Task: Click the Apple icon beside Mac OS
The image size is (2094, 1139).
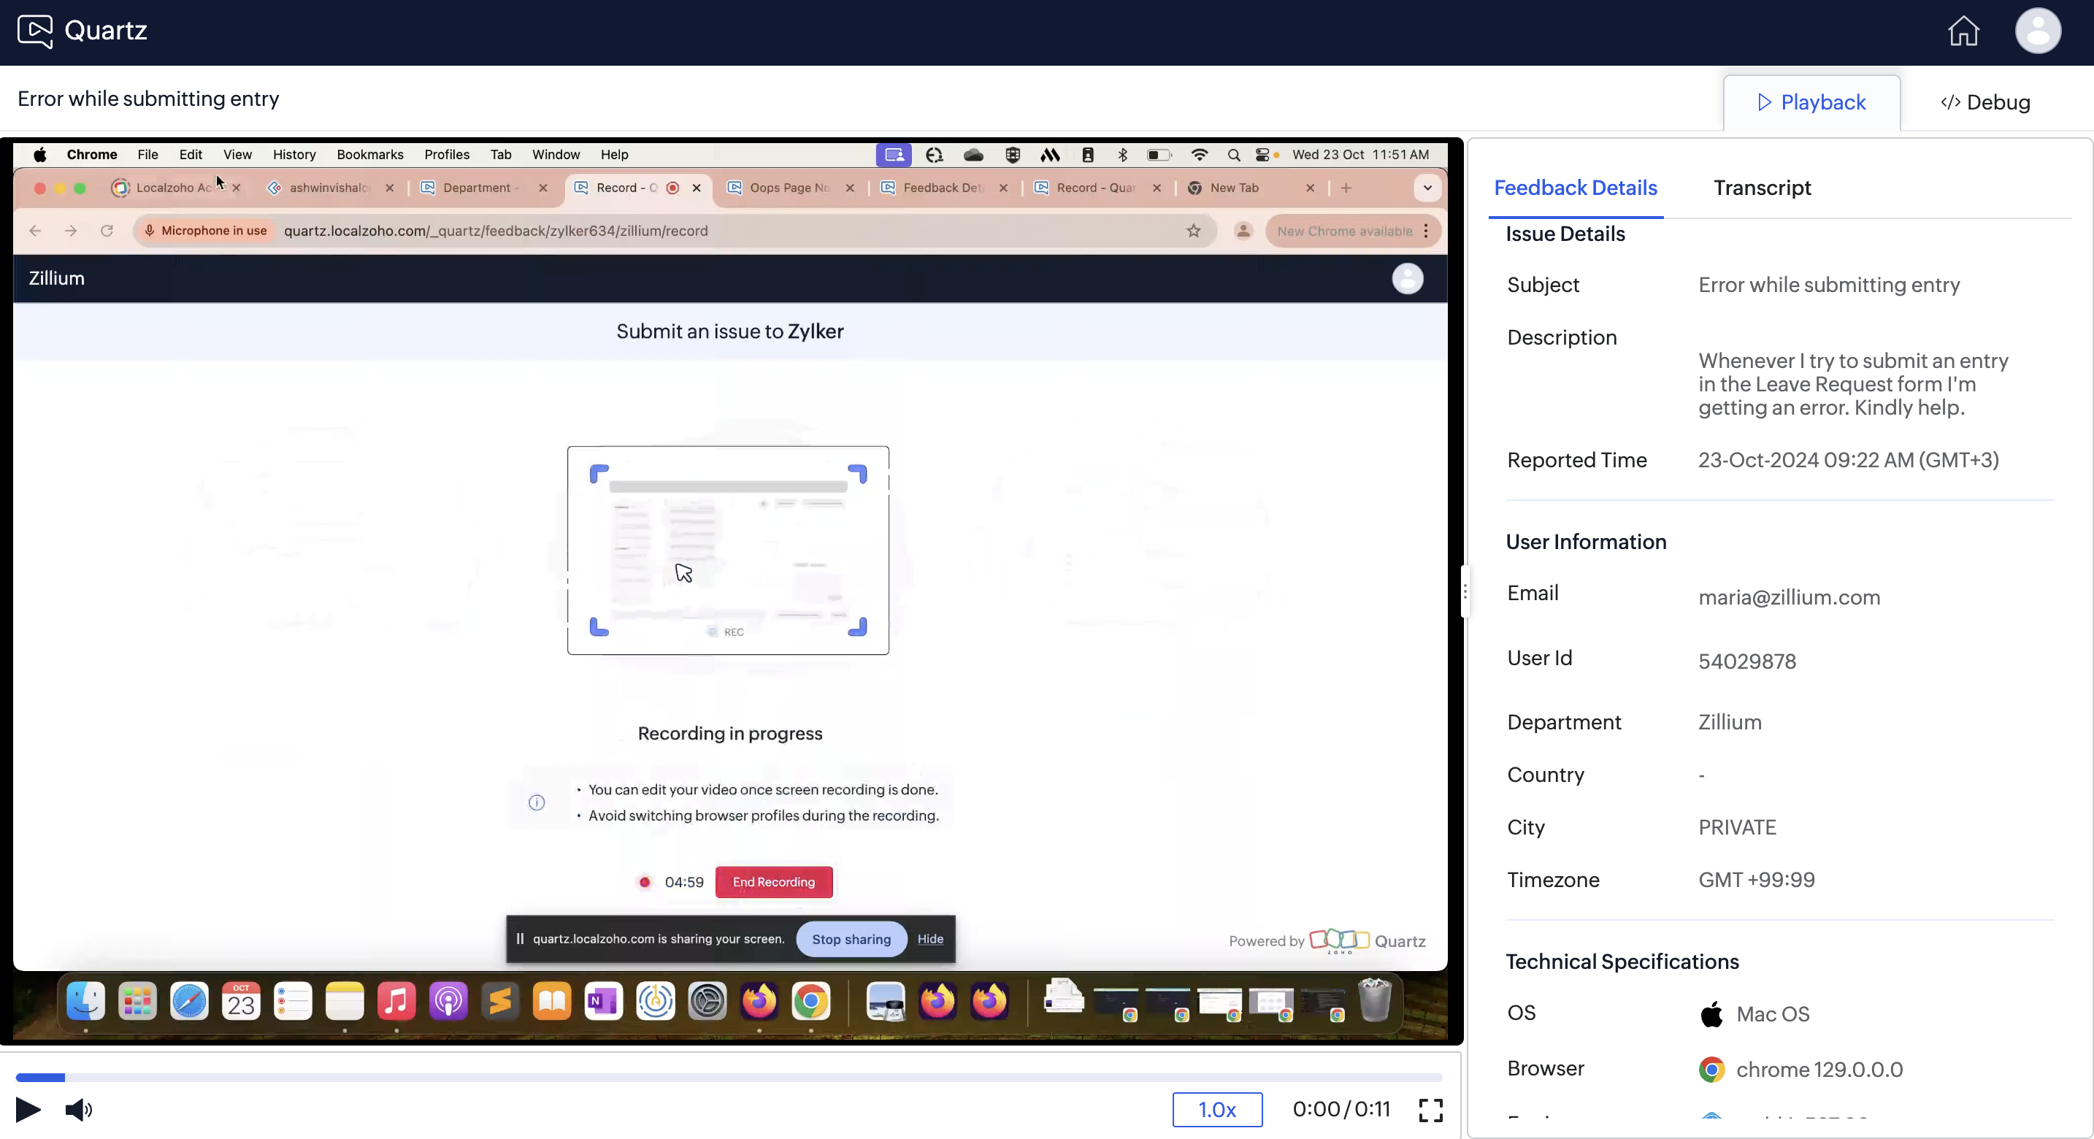Action: pos(1711,1014)
